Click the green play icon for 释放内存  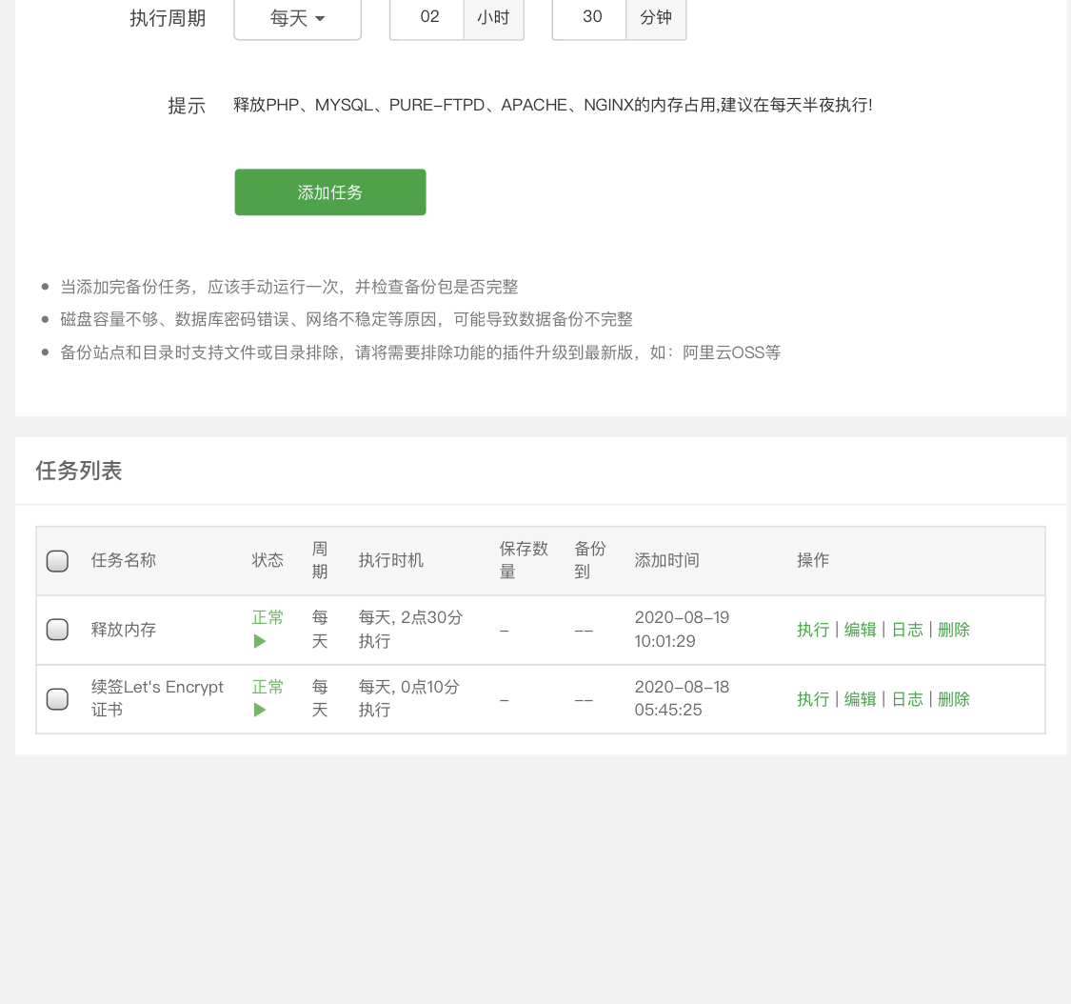pos(260,641)
